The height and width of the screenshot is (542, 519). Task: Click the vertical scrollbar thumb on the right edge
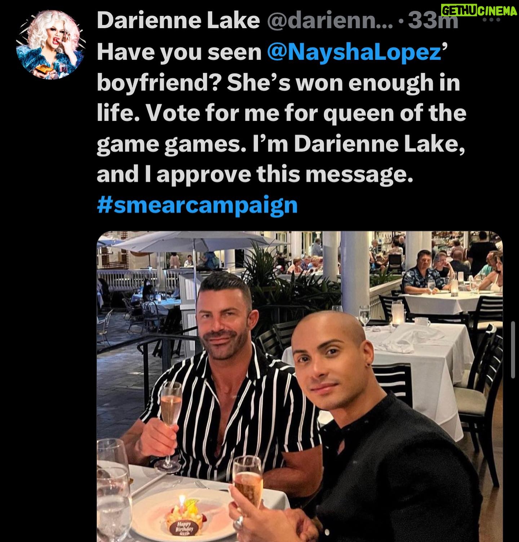pyautogui.click(x=513, y=350)
